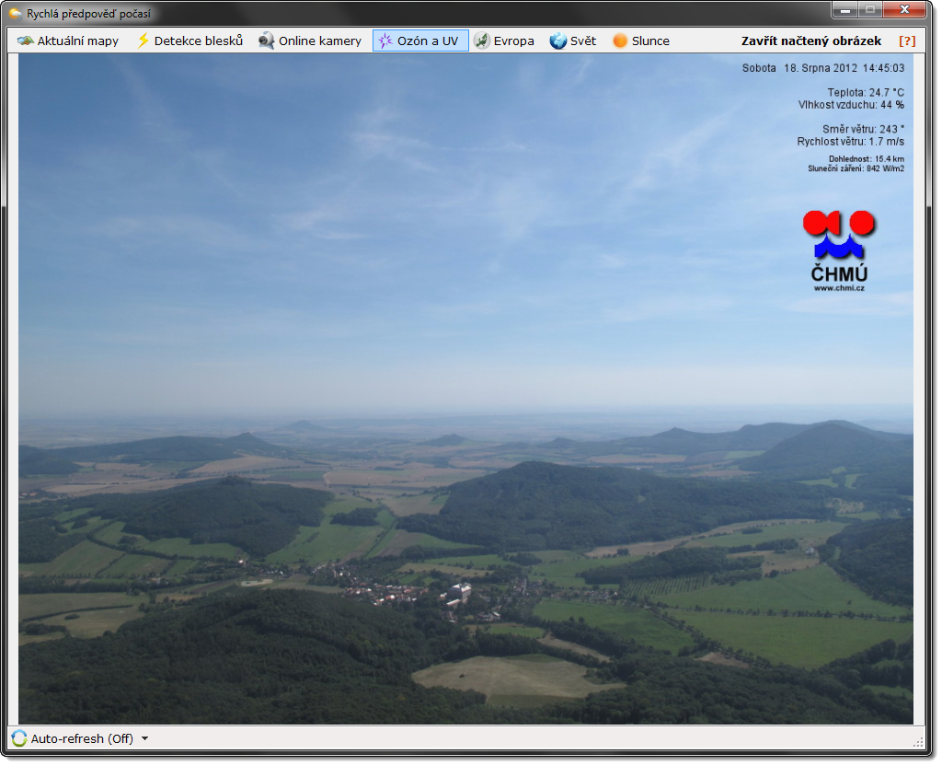Toggle the Auto-refresh (Off) label

tap(82, 738)
